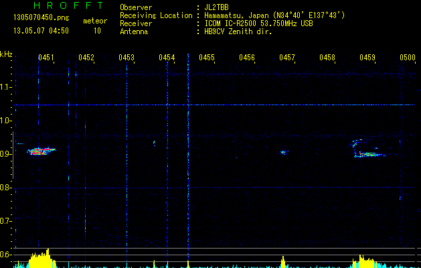Click the 0.7 frequency axis label
This screenshot has width=421, height=268.
coord(6,221)
